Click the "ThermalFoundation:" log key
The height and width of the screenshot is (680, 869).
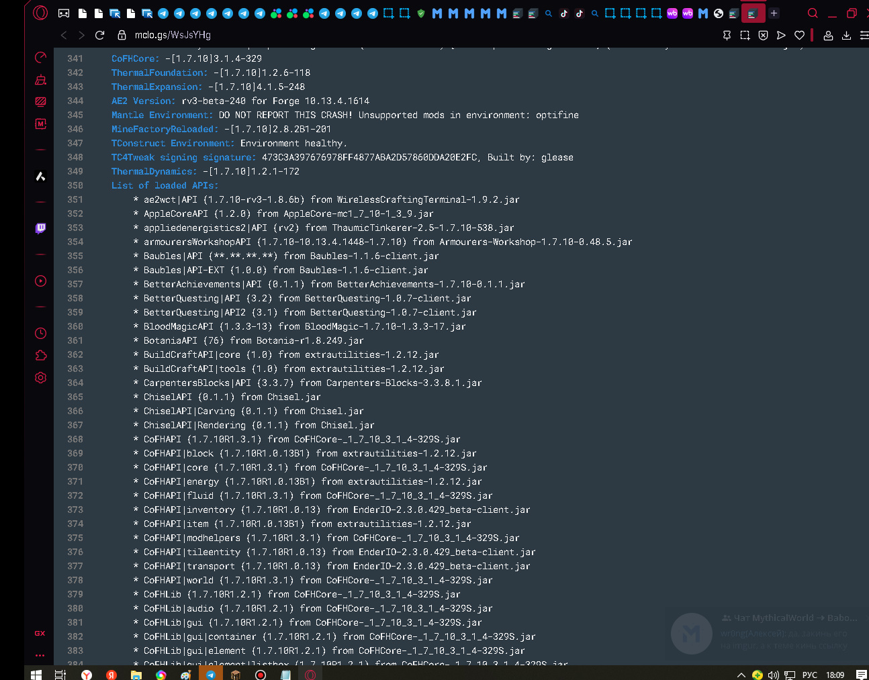click(160, 72)
